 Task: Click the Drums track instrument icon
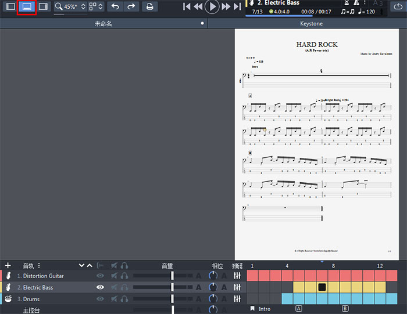8,299
